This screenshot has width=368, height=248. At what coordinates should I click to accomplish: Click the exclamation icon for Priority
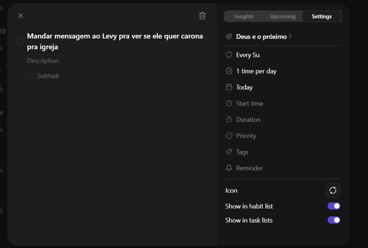229,136
